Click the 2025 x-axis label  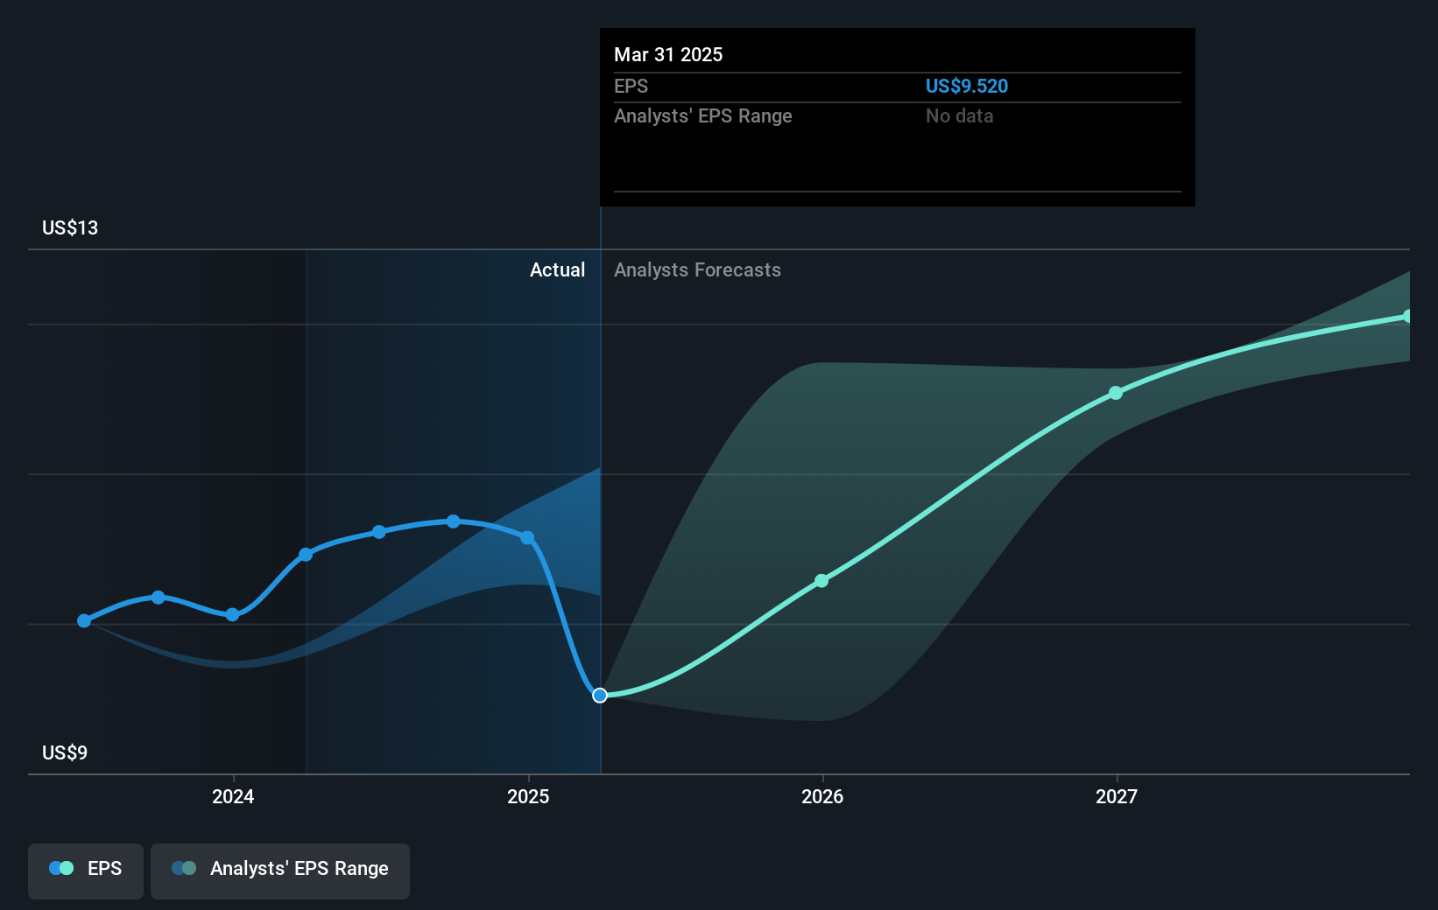coord(528,796)
